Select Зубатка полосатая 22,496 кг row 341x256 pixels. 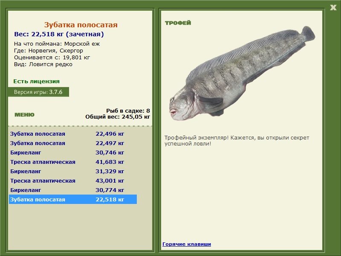pyautogui.click(x=73, y=134)
